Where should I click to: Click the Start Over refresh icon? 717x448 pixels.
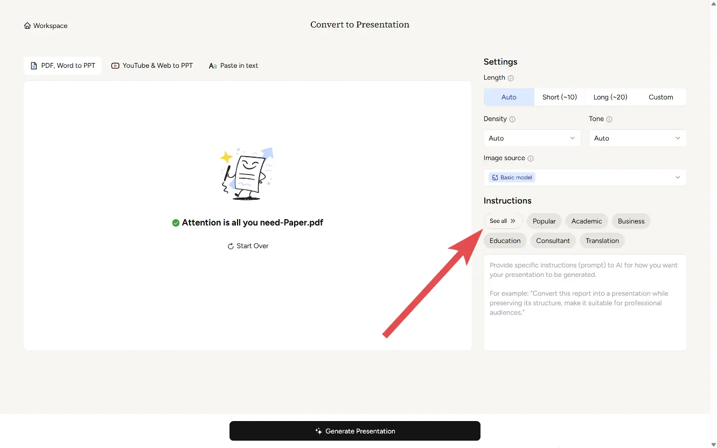click(x=231, y=246)
